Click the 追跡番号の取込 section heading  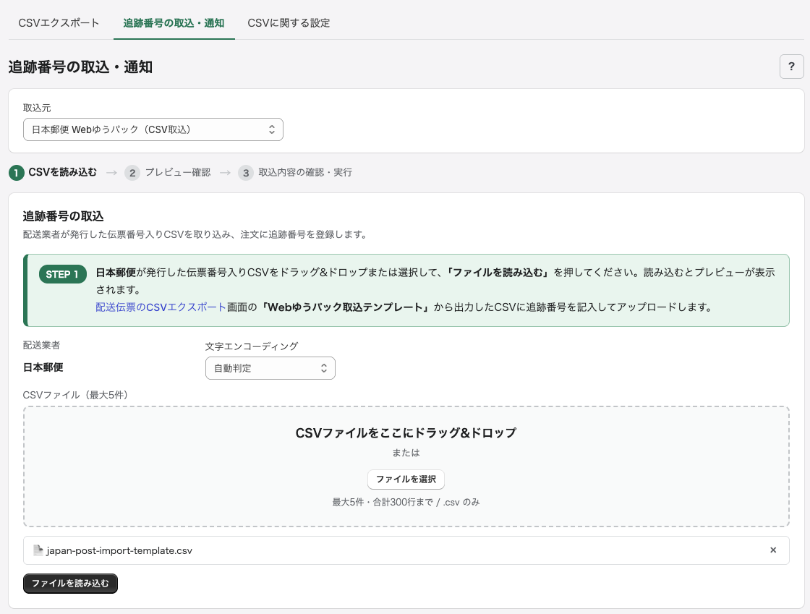pos(63,216)
